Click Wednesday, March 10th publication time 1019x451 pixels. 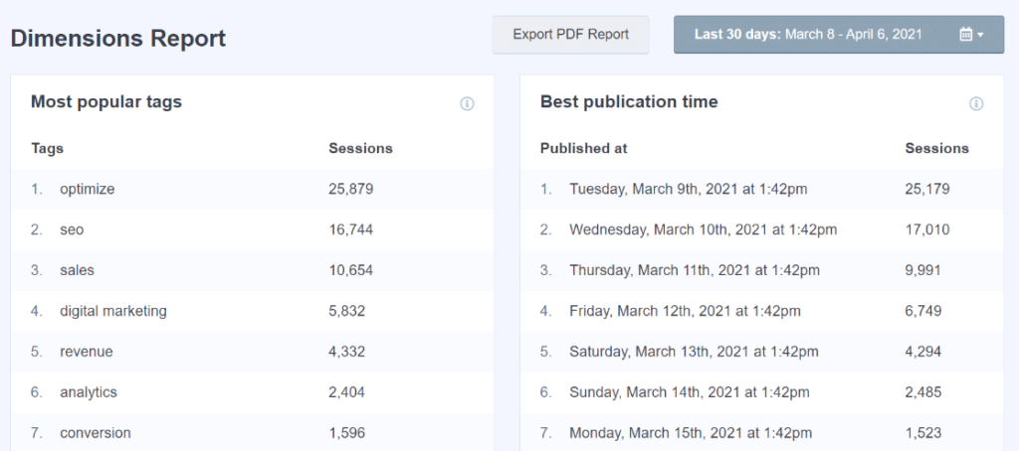[x=703, y=229]
